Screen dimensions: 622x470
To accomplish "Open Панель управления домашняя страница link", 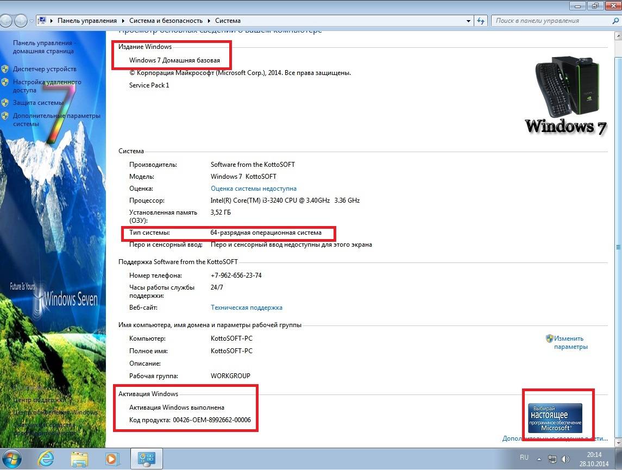I will [43, 47].
